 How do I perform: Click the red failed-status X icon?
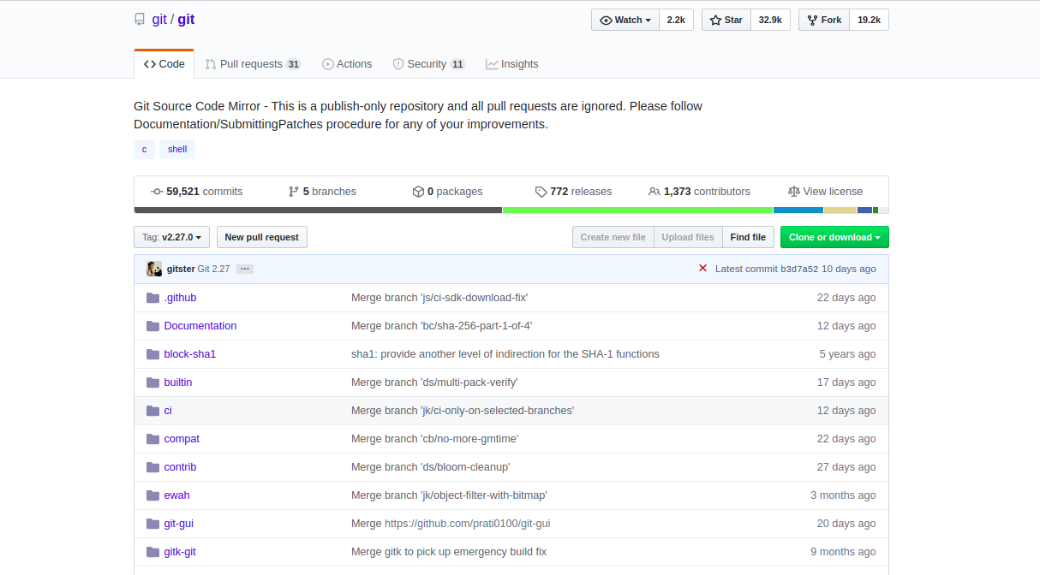(702, 268)
